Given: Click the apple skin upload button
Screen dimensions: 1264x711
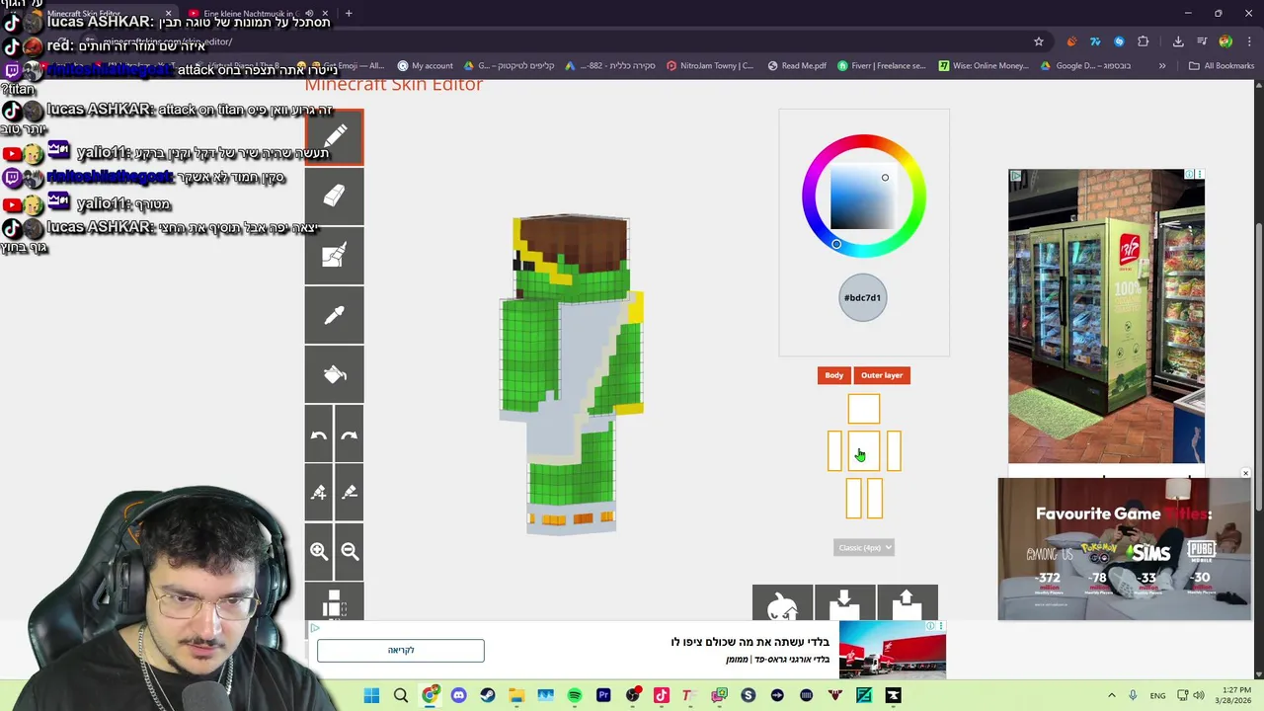Looking at the screenshot, I should click(x=782, y=603).
